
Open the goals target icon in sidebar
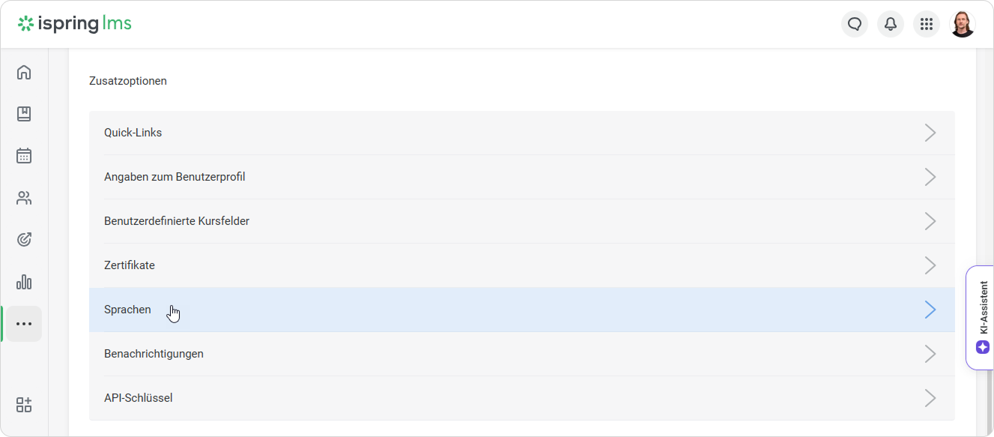[x=24, y=240]
